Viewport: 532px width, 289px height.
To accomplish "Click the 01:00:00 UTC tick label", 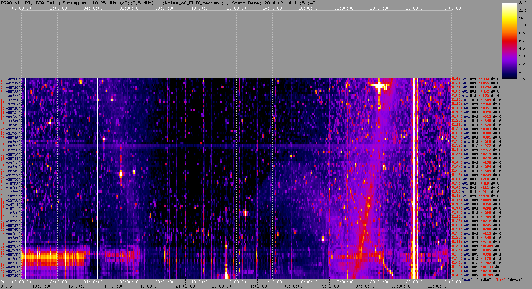I will [x=257, y=286].
